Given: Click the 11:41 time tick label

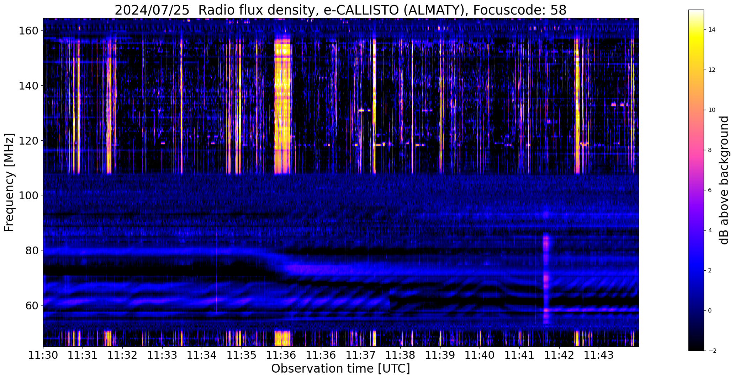Looking at the screenshot, I should (519, 355).
